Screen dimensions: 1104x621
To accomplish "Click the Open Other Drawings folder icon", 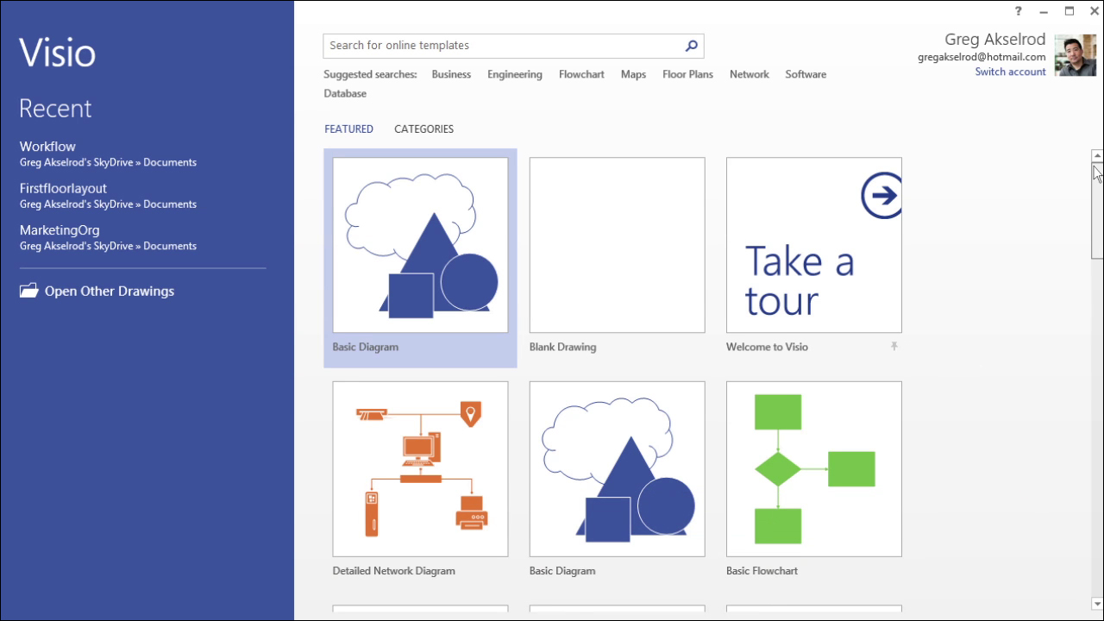I will tap(28, 291).
